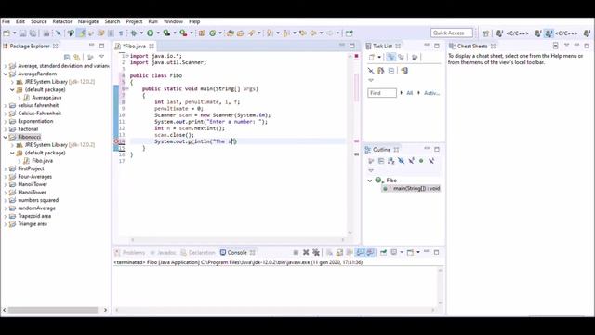Click New Task icon in Task List
This screenshot has height=335, width=595.
click(372, 58)
